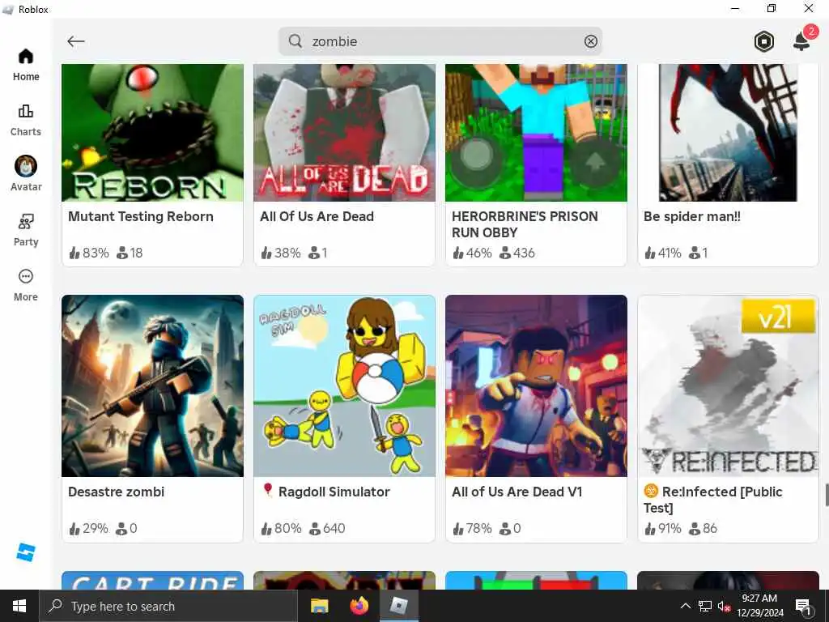The width and height of the screenshot is (829, 622).
Task: Open the Home sidebar icon
Action: pyautogui.click(x=25, y=65)
